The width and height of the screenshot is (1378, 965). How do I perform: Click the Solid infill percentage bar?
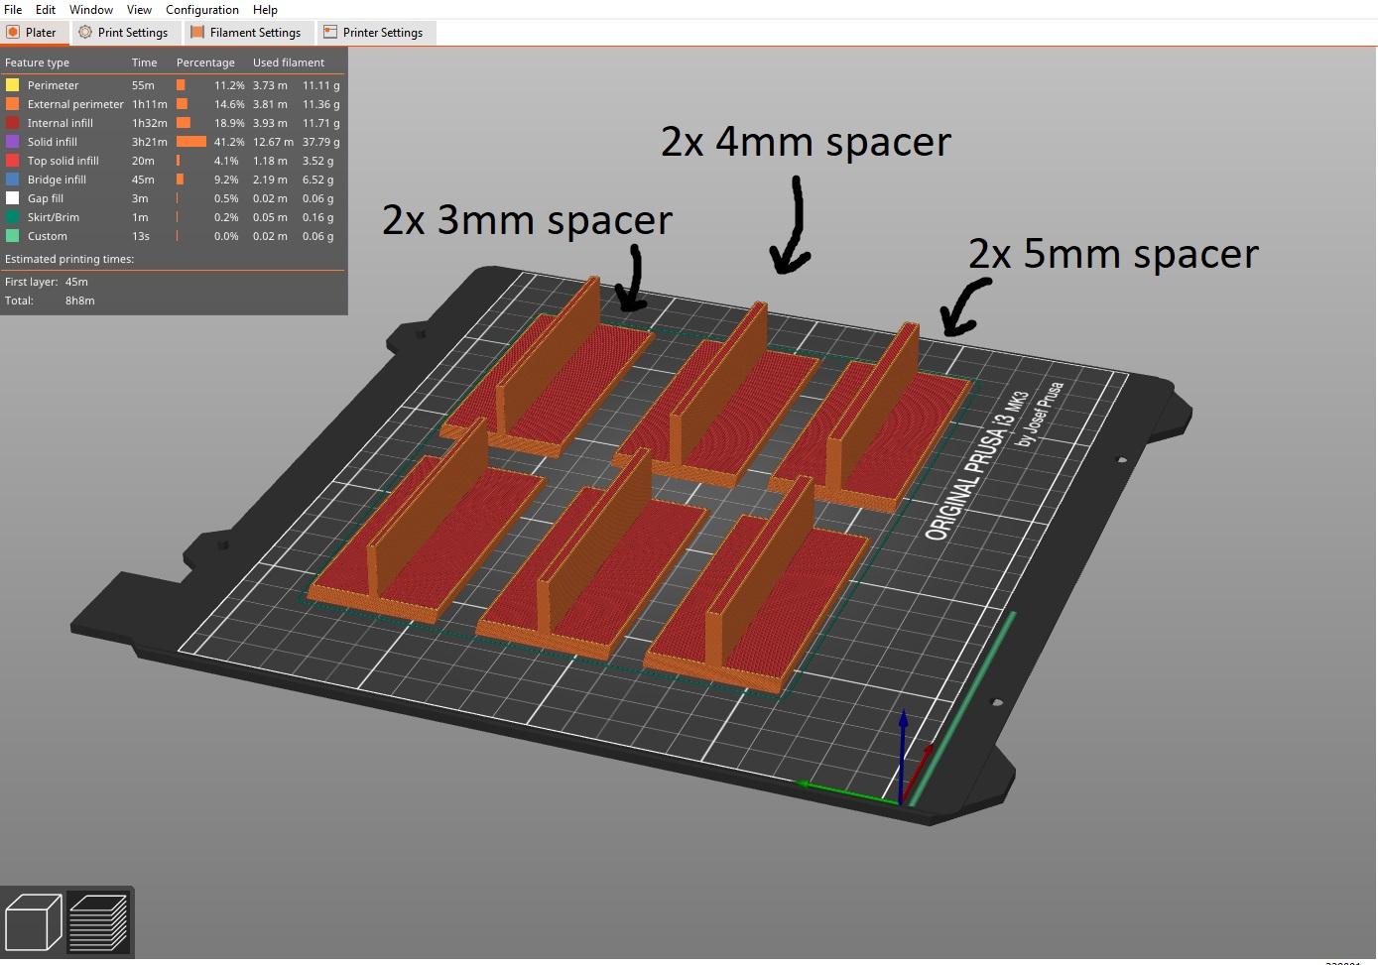(x=191, y=142)
